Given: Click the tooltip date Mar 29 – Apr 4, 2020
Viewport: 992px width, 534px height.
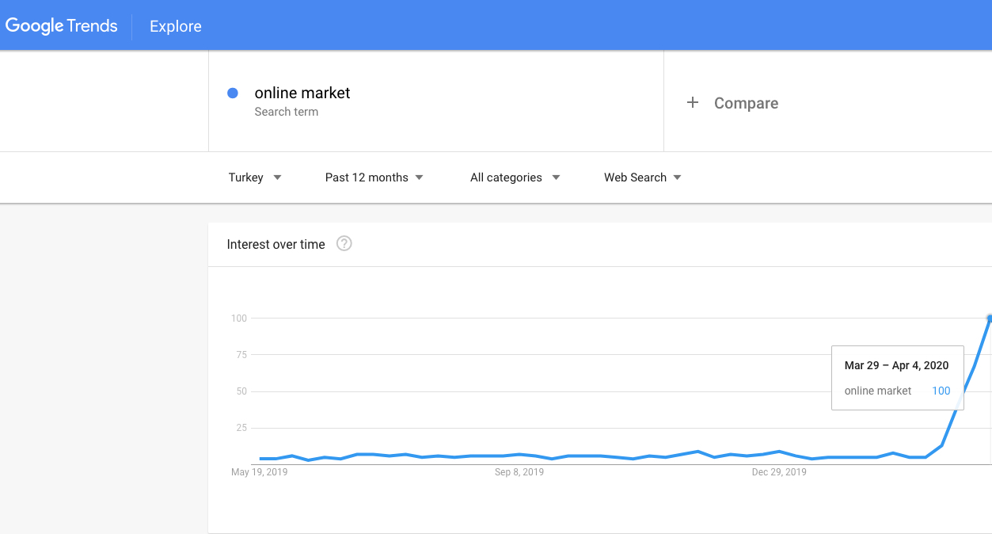Looking at the screenshot, I should pyautogui.click(x=896, y=365).
